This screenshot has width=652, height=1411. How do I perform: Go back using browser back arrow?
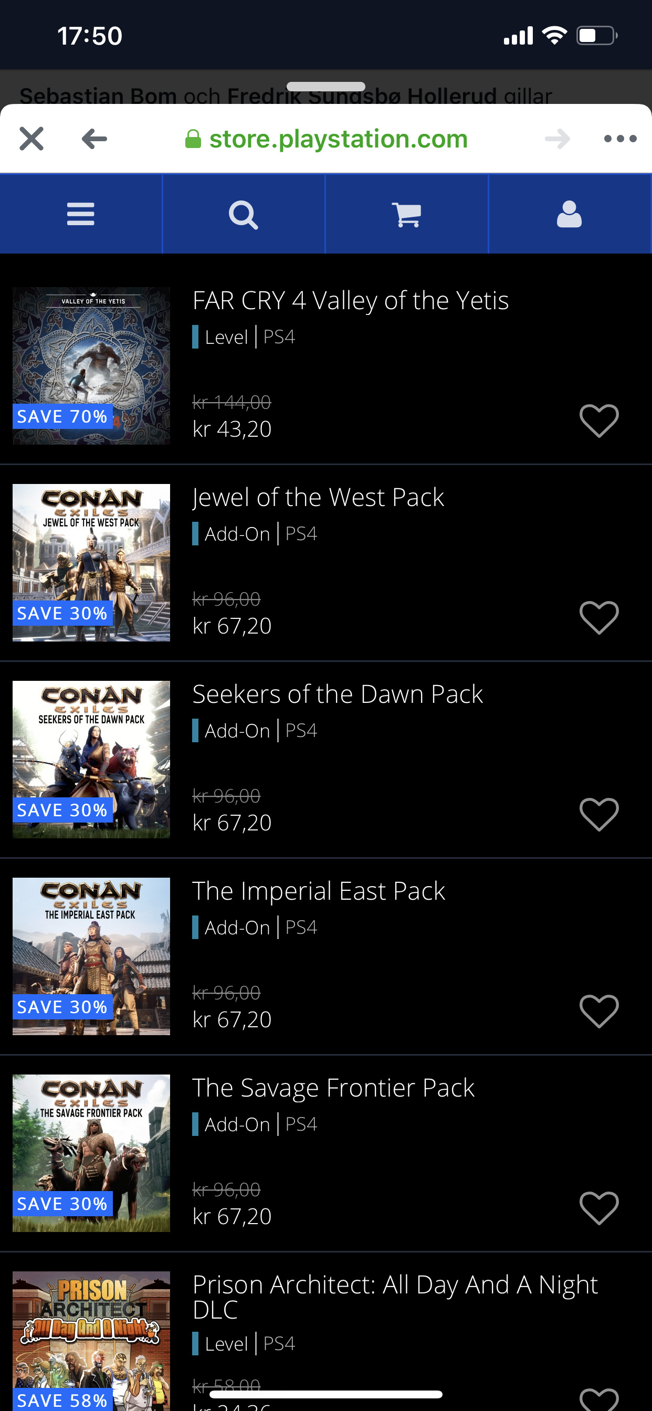(x=94, y=139)
